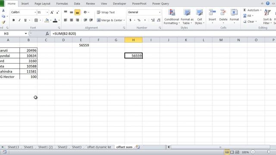Click AutoSum button

coord(251,10)
